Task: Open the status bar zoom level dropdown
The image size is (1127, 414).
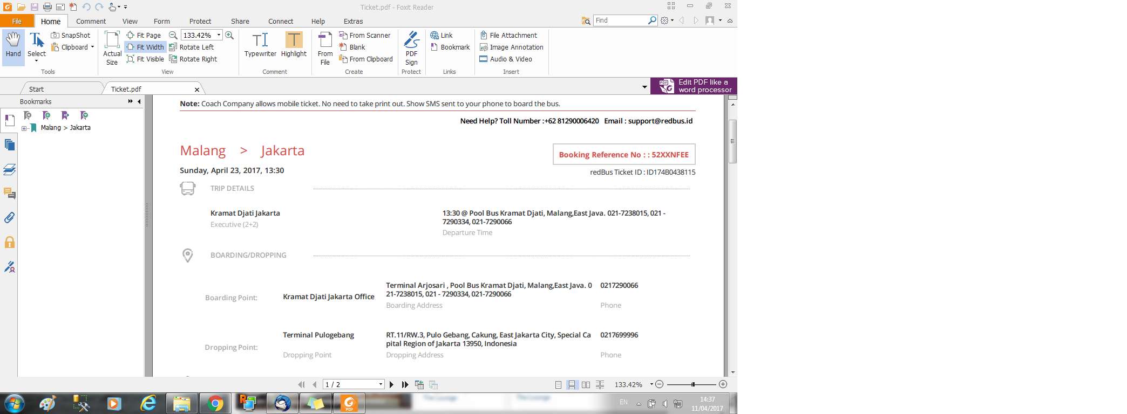Action: pos(651,384)
